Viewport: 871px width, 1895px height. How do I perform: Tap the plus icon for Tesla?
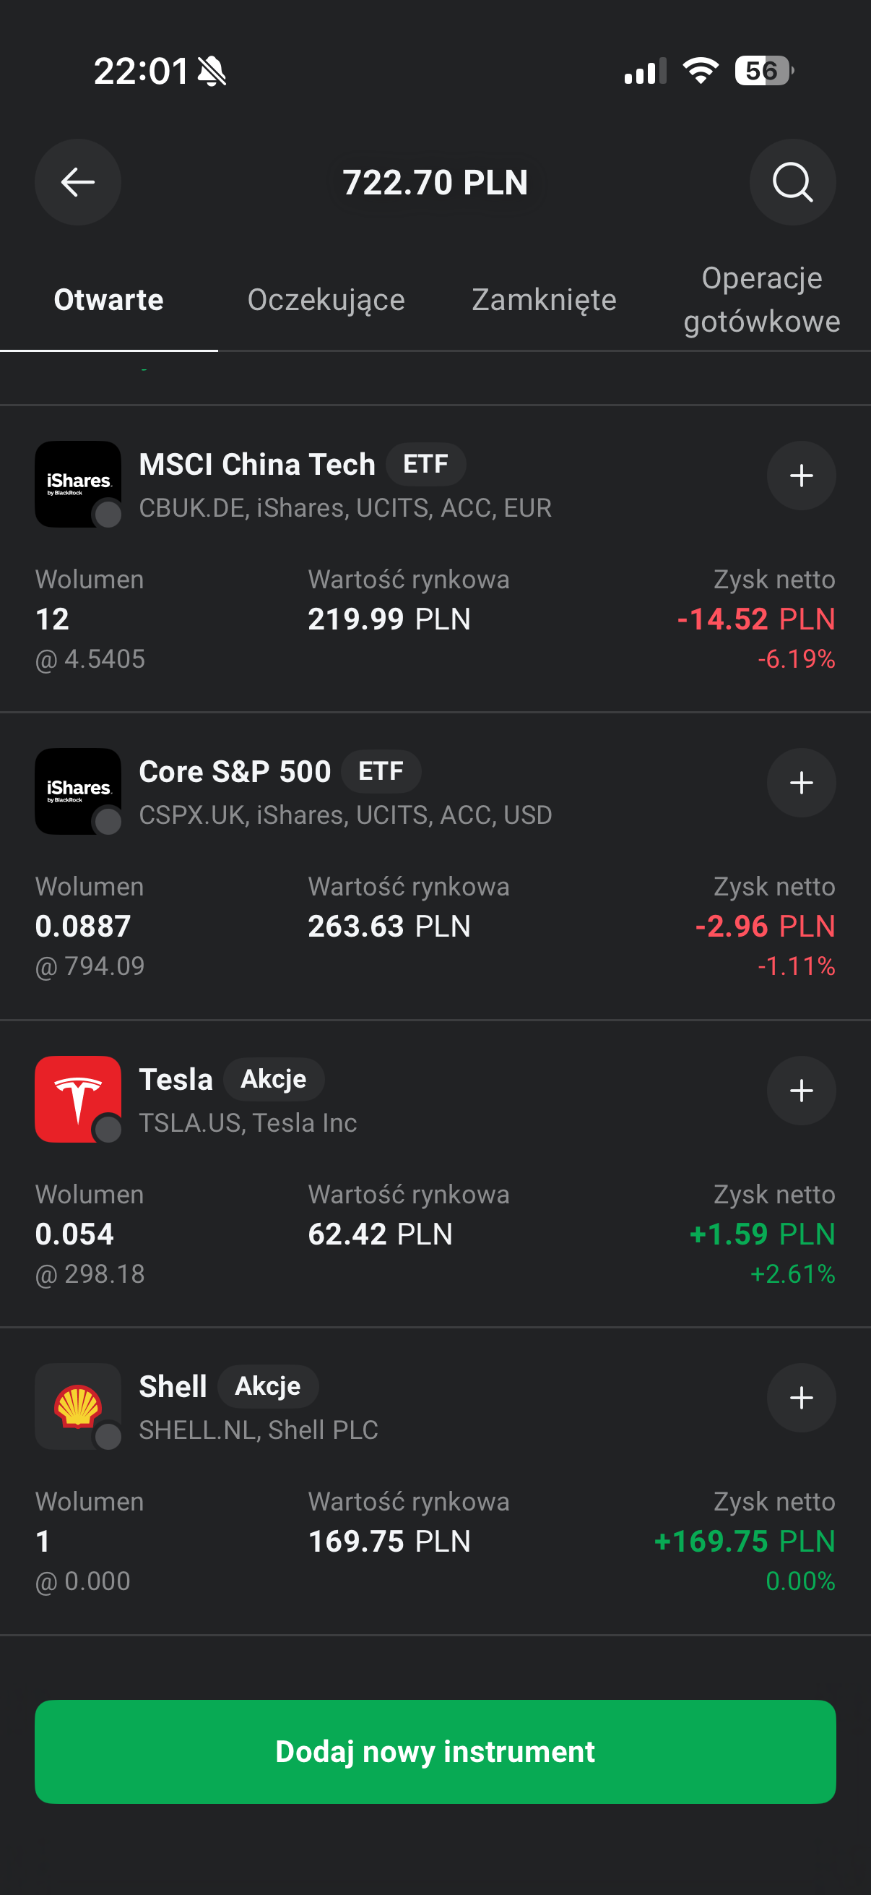pos(801,1090)
